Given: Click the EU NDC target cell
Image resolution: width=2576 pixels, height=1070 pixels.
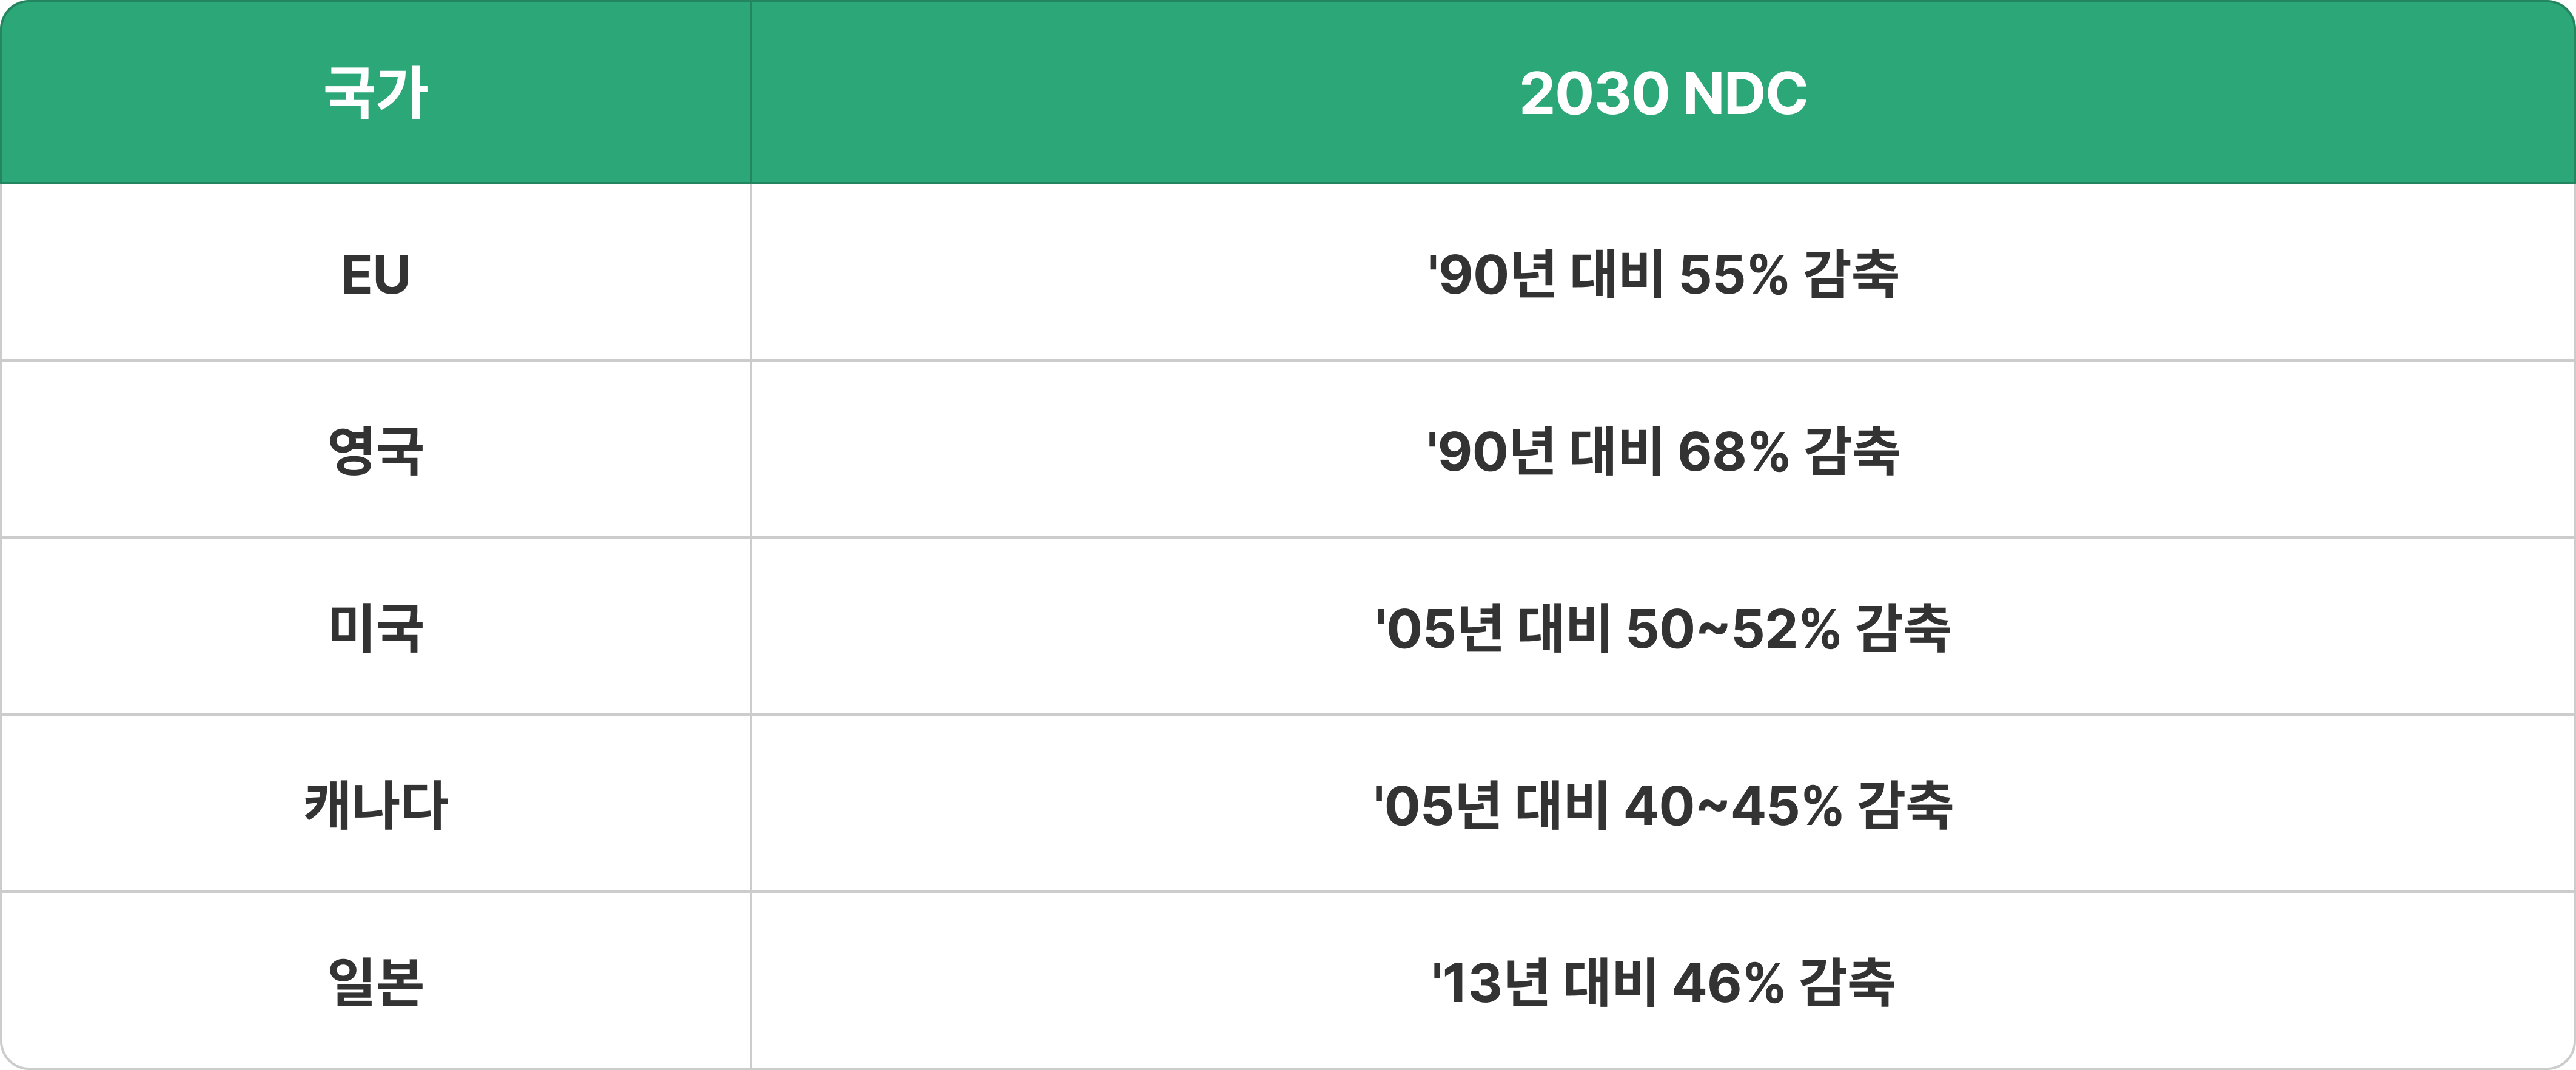Looking at the screenshot, I should [x=1662, y=274].
